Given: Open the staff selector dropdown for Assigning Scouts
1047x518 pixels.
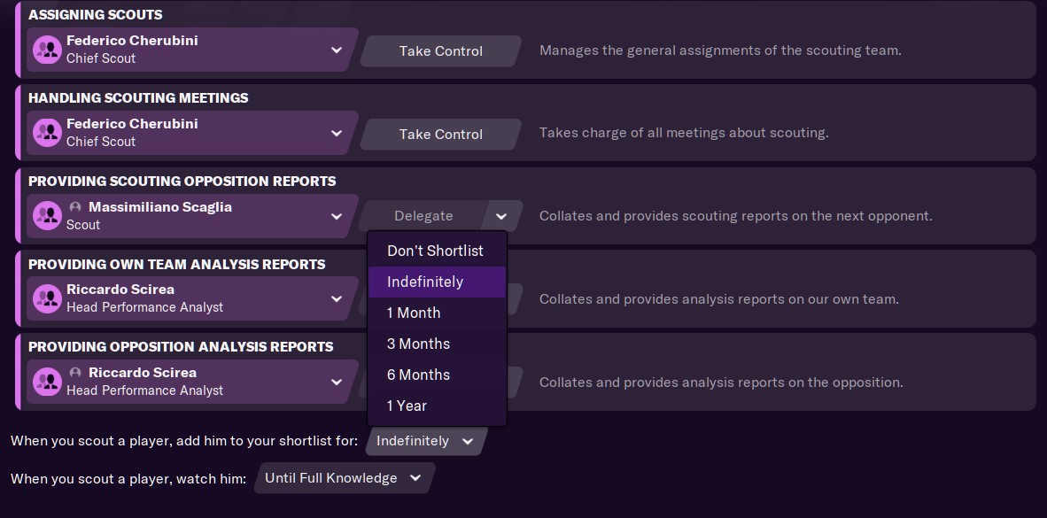Looking at the screenshot, I should (337, 50).
